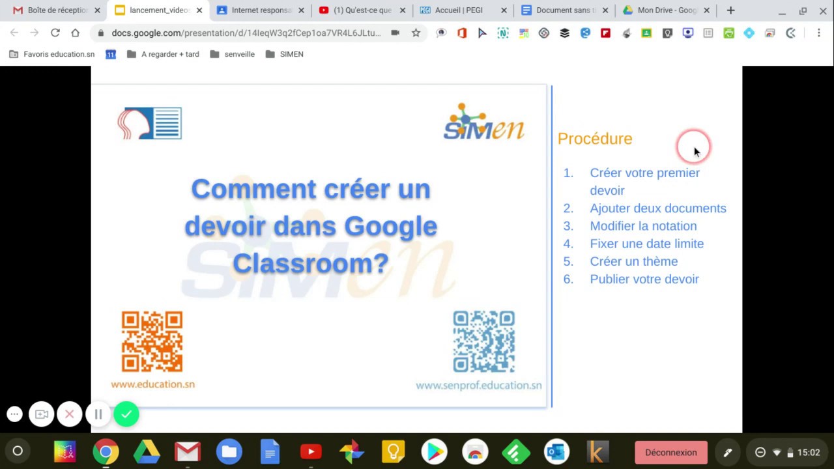Image resolution: width=834 pixels, height=469 pixels.
Task: Click the blue QR code image
Action: pyautogui.click(x=484, y=341)
